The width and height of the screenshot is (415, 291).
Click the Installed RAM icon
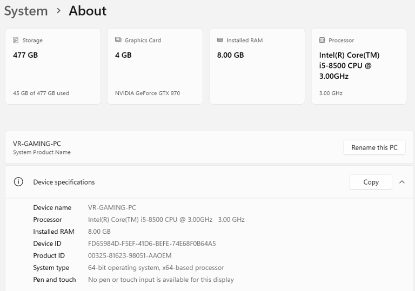[x=220, y=40]
